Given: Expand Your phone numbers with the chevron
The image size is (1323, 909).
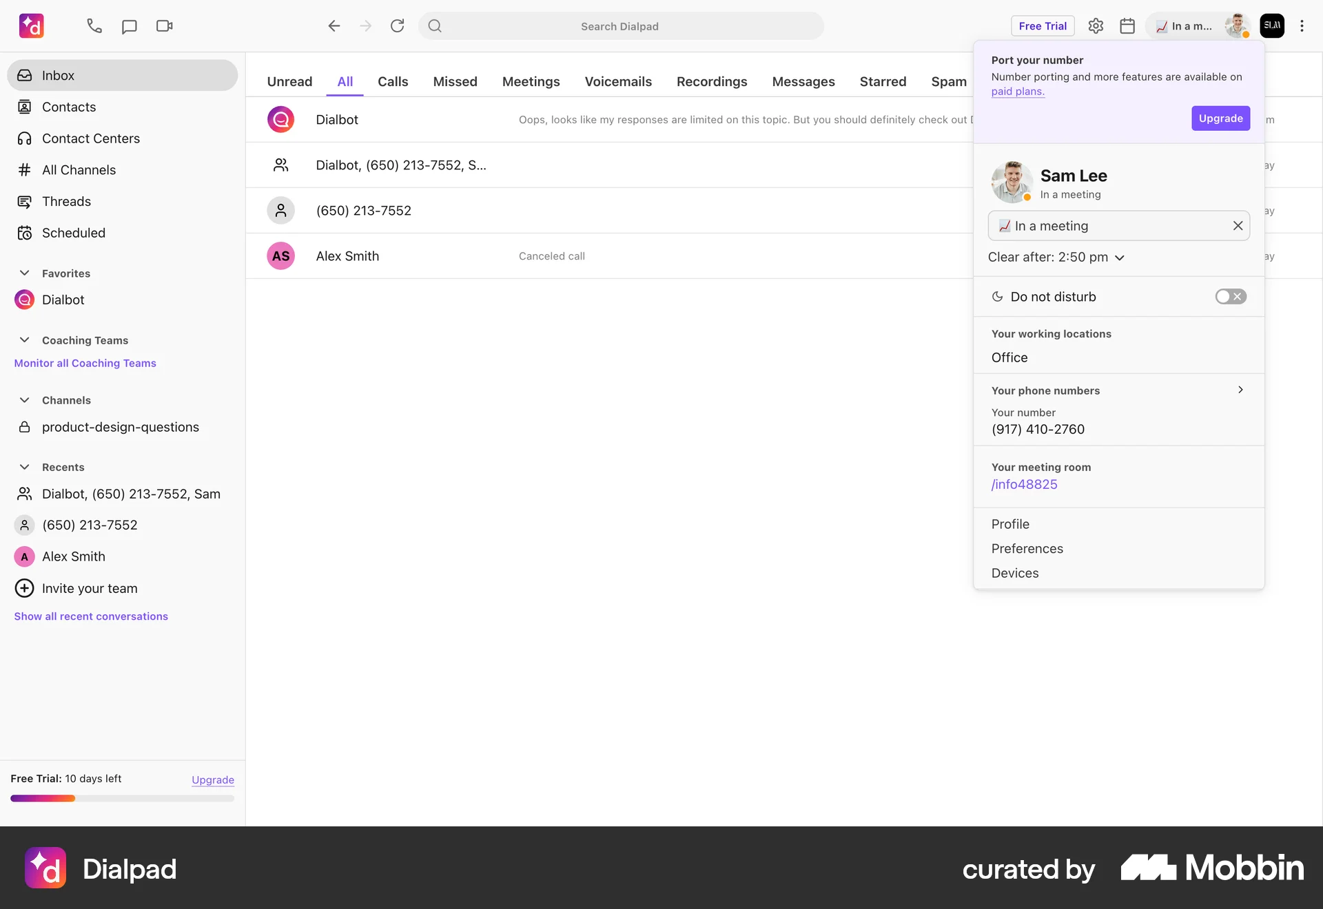Looking at the screenshot, I should point(1240,390).
